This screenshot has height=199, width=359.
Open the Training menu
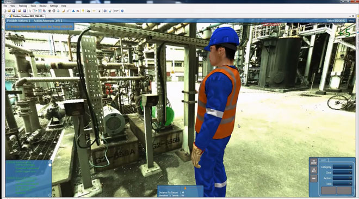(23, 6)
